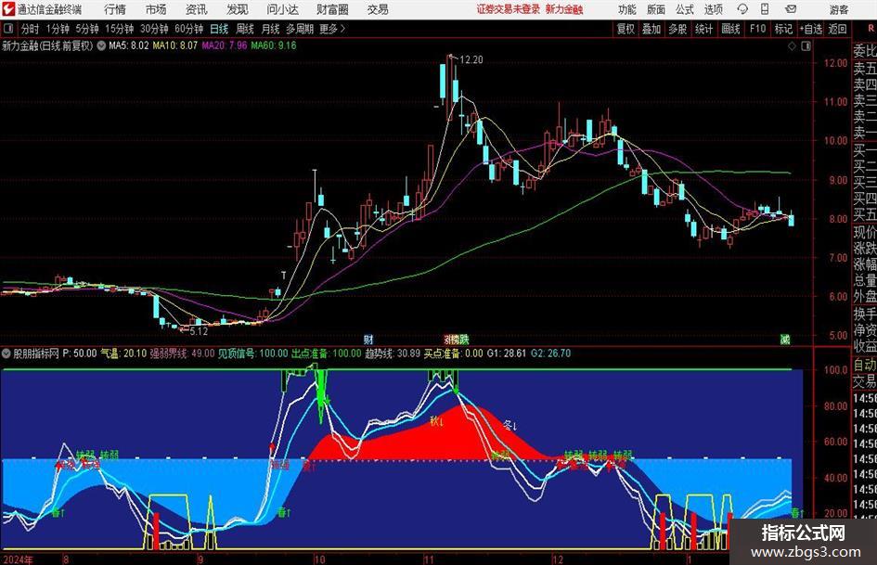Click the month 11 marker on the time axis
The height and width of the screenshot is (565, 877).
(429, 559)
